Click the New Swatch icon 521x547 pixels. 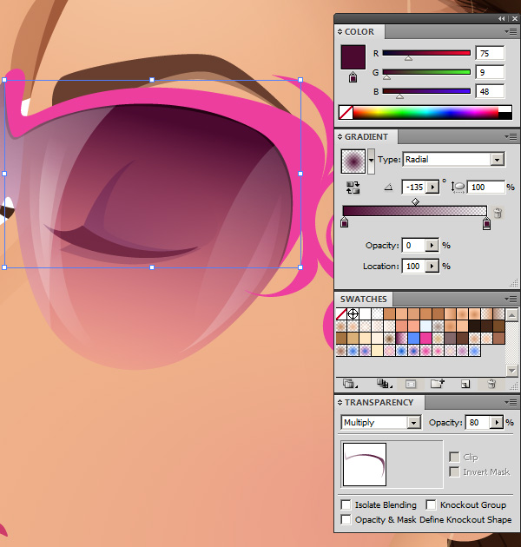pyautogui.click(x=465, y=383)
